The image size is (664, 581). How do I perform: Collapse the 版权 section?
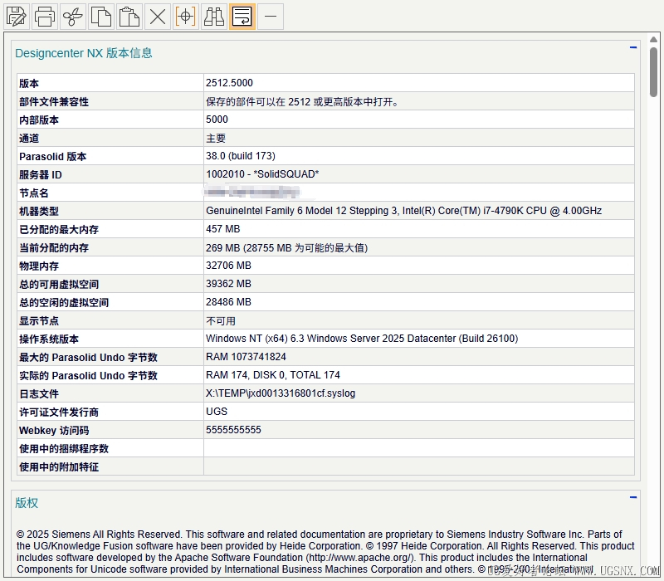[x=633, y=498]
